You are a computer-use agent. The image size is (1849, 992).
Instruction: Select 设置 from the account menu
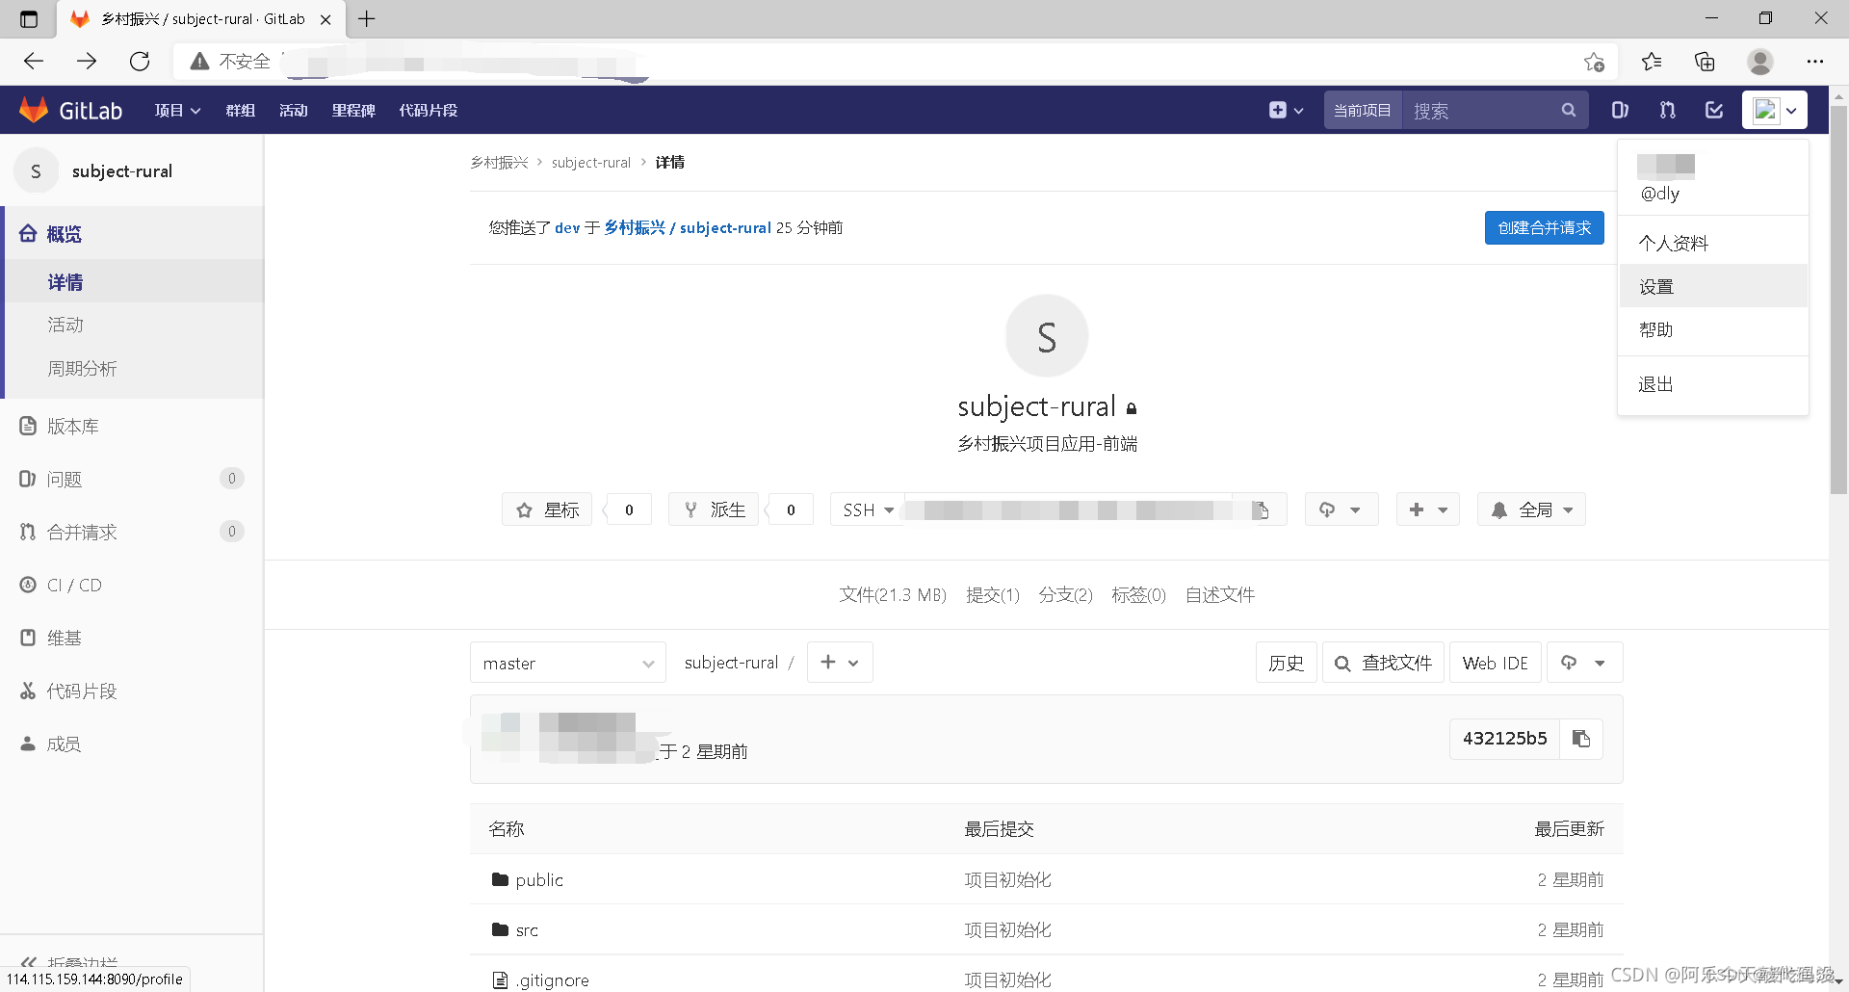(1655, 286)
